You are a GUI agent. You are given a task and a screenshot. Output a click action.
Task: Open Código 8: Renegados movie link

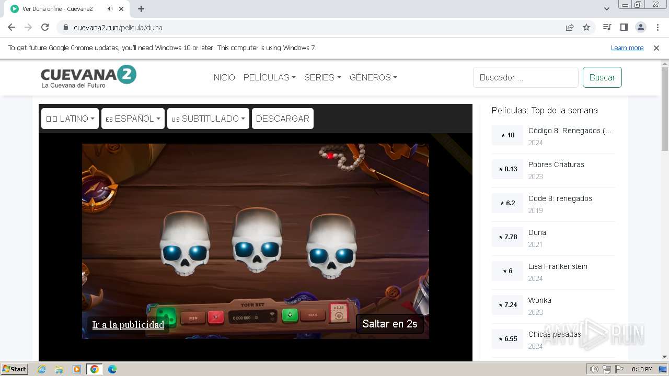coord(570,131)
